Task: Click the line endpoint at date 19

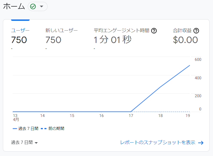Action: tap(190, 65)
